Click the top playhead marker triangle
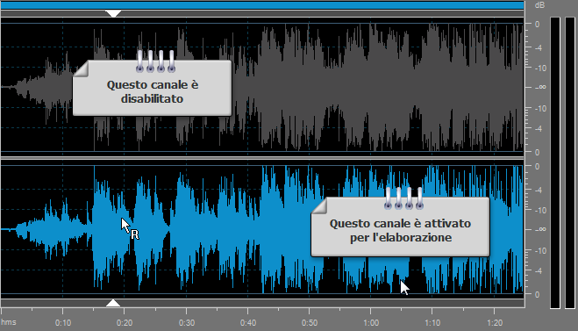 tap(113, 14)
